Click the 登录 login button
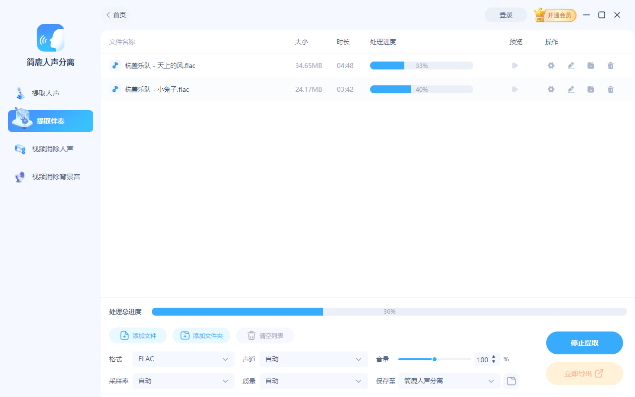 [506, 15]
